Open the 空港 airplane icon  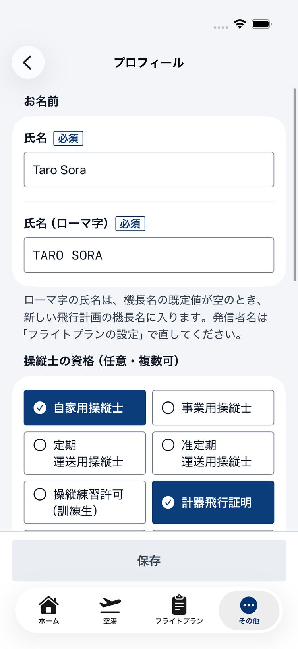click(x=110, y=605)
